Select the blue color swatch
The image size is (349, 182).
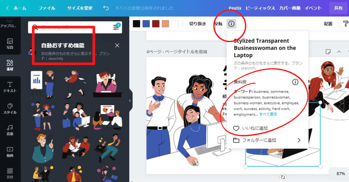[x=146, y=24]
